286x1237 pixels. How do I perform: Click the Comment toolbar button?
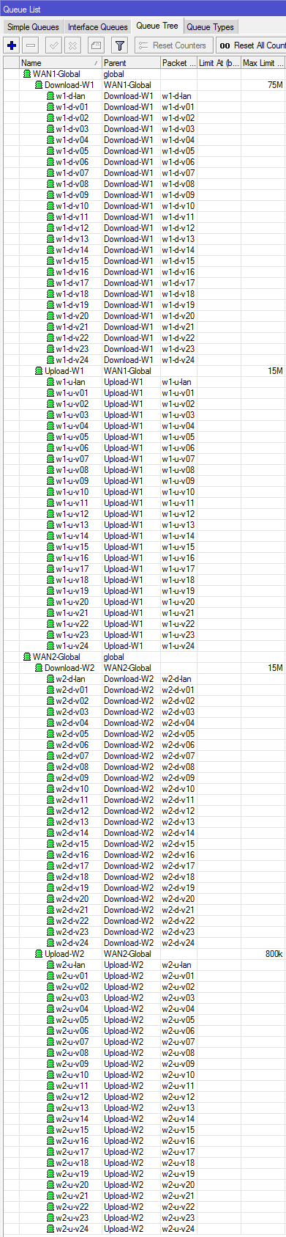(x=96, y=45)
